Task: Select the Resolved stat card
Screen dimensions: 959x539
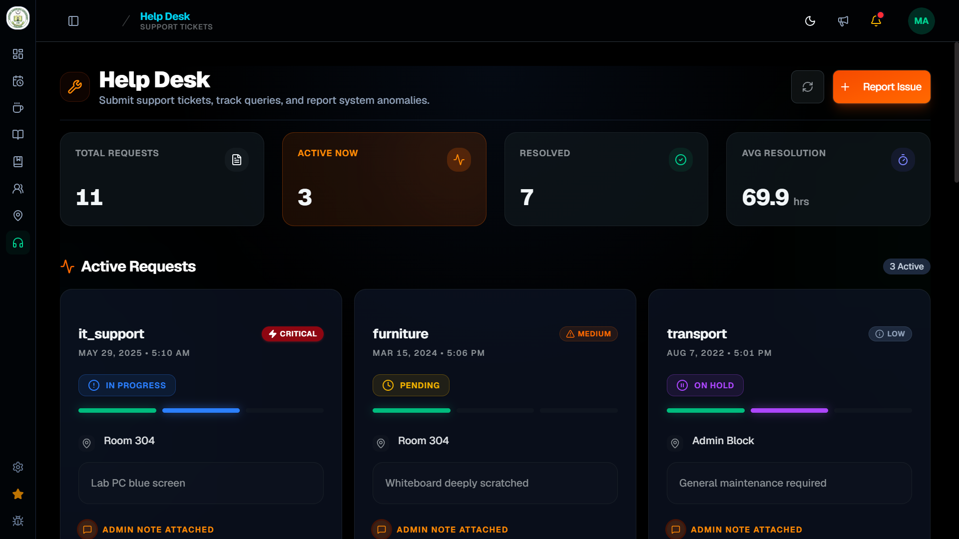Action: [x=606, y=179]
